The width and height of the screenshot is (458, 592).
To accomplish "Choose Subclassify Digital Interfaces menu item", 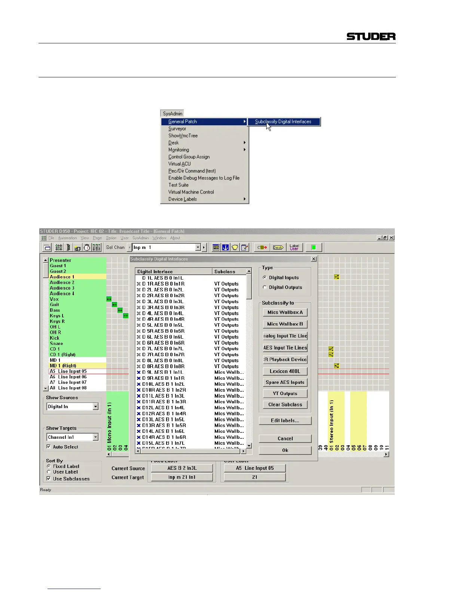I will [x=283, y=121].
